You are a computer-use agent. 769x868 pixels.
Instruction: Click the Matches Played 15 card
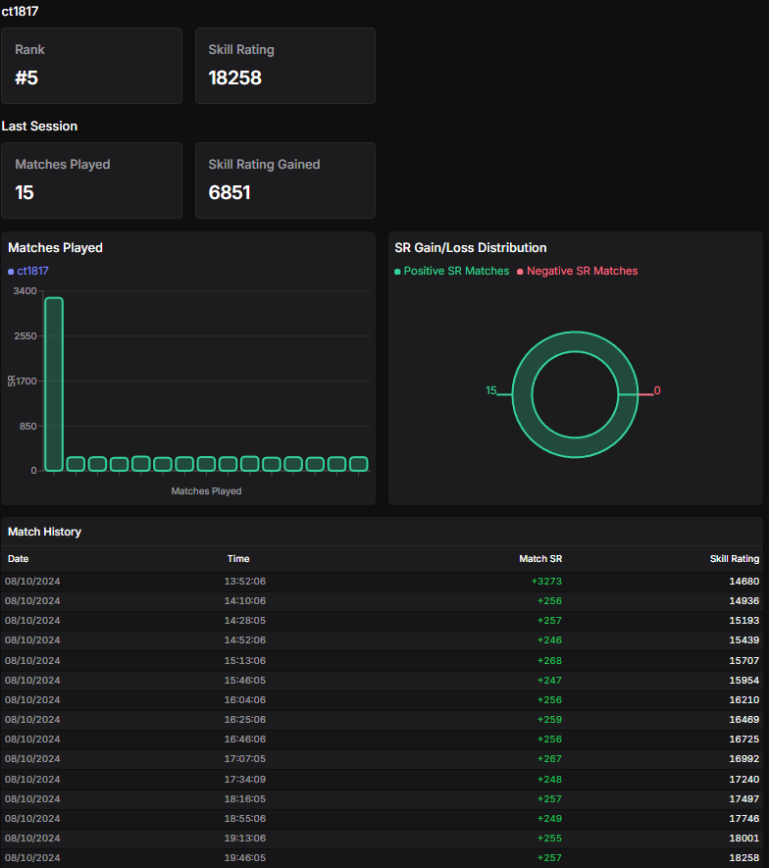pyautogui.click(x=91, y=180)
